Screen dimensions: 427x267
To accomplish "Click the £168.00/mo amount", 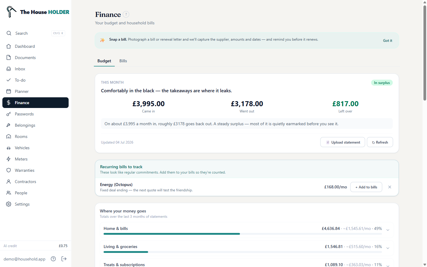I will coord(336,187).
